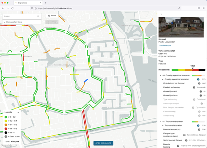Screen dimensions: 207x148
Task: Click OPEN DASHBOARD button
Action: point(103,143)
